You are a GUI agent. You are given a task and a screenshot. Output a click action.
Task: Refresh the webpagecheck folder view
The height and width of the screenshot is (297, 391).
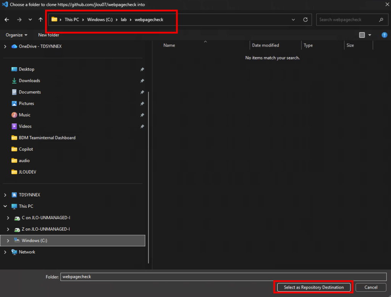point(305,20)
